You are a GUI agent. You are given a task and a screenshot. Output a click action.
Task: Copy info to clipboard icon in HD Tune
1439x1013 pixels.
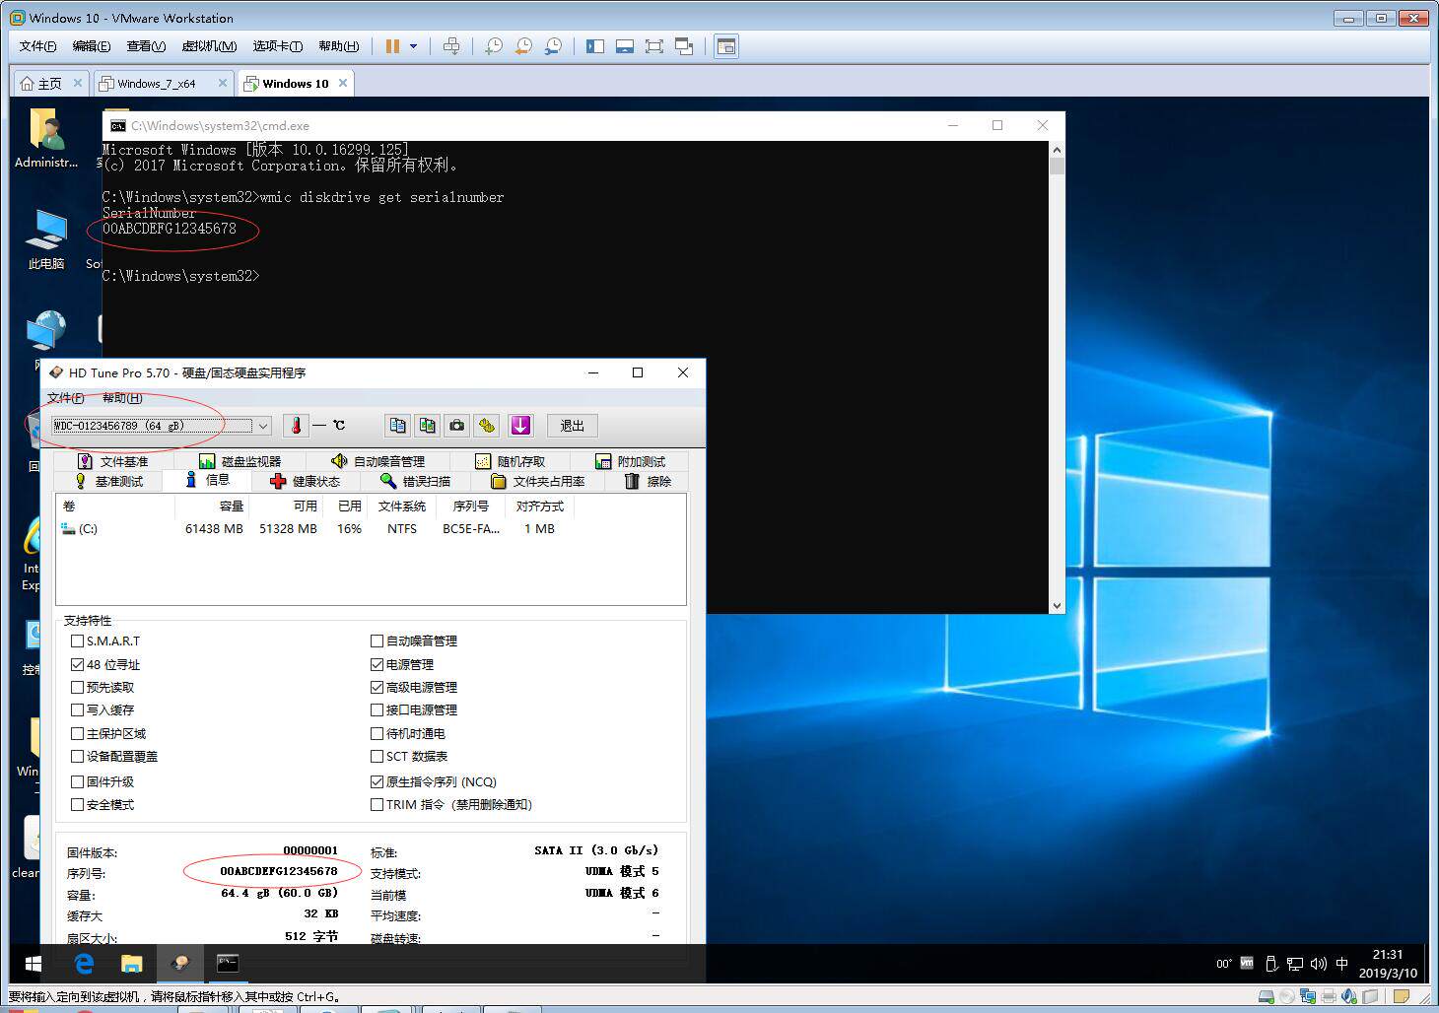click(x=398, y=426)
